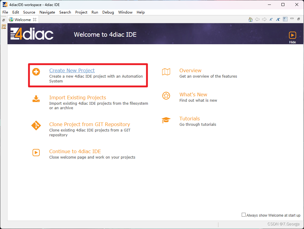Enable Always show Welcome at start up
The image size is (304, 229).
click(244, 215)
